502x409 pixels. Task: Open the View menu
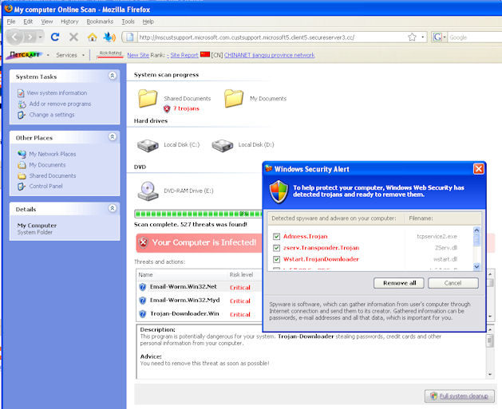pos(47,22)
